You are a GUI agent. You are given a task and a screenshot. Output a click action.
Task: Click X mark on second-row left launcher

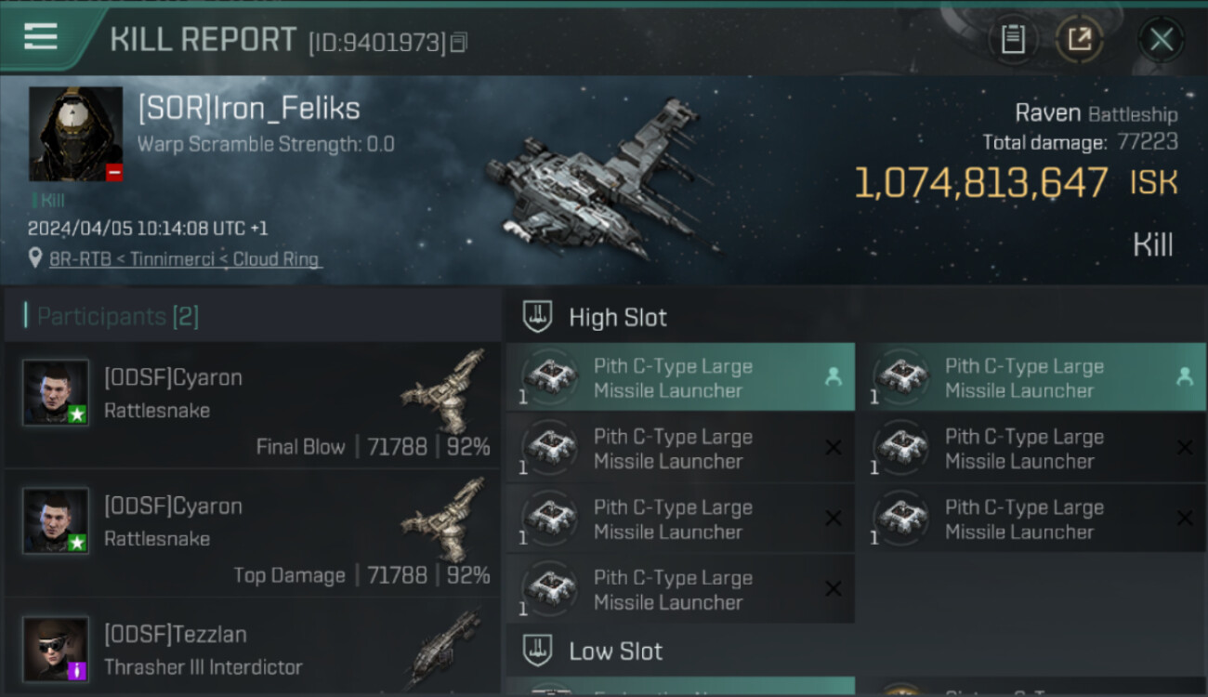(833, 448)
